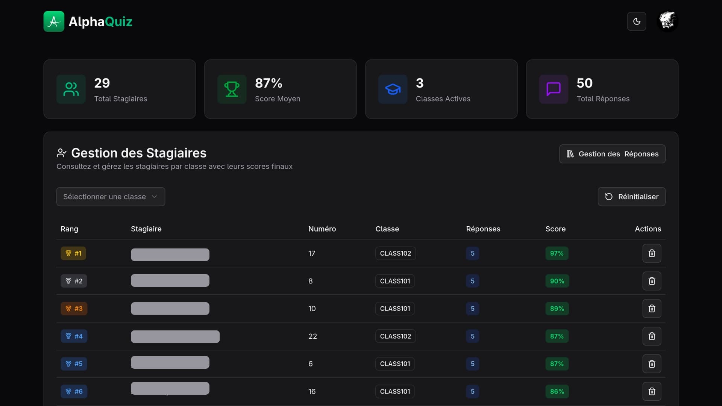
Task: Click the Réinitialiser button
Action: (631, 197)
